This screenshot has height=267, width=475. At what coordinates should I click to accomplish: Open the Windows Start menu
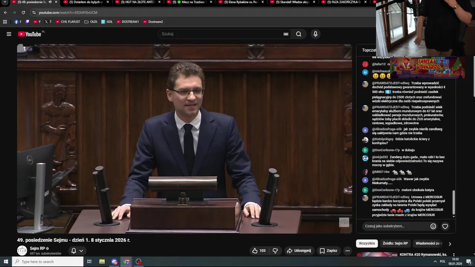click(6, 262)
